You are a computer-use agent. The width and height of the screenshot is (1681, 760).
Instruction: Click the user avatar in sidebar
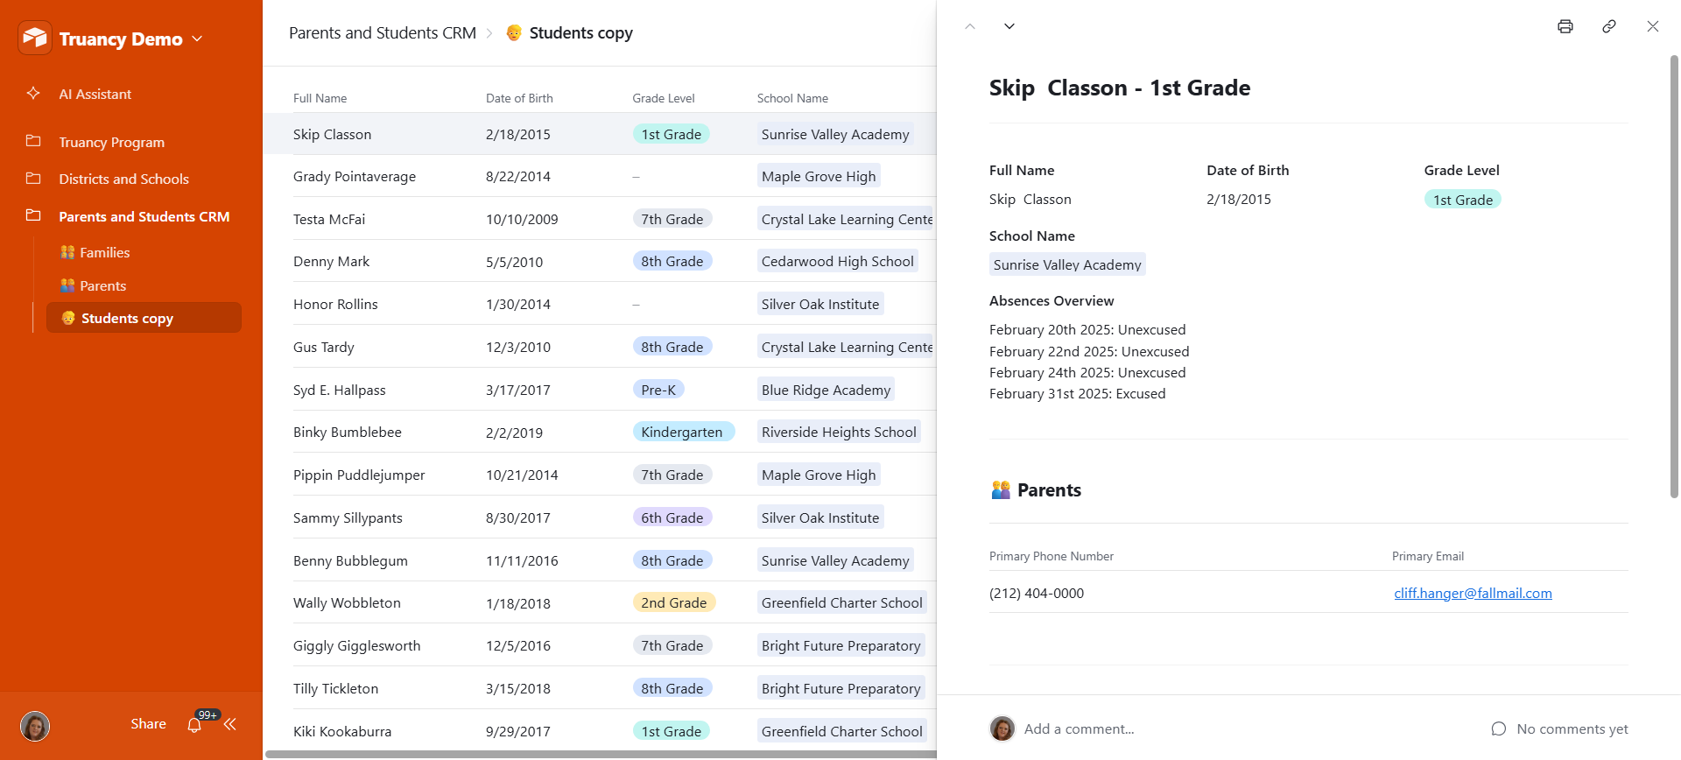[x=35, y=726]
